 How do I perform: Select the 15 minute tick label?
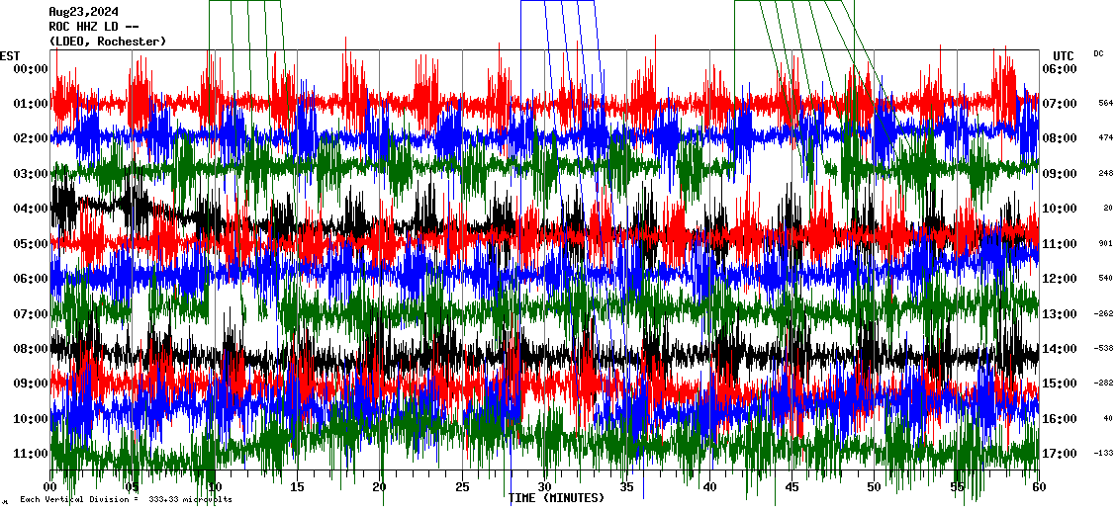[297, 487]
